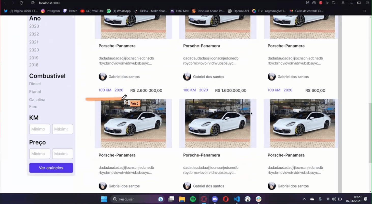Click the globe site-info icon
This screenshot has width=372, height=204.
click(33, 3)
